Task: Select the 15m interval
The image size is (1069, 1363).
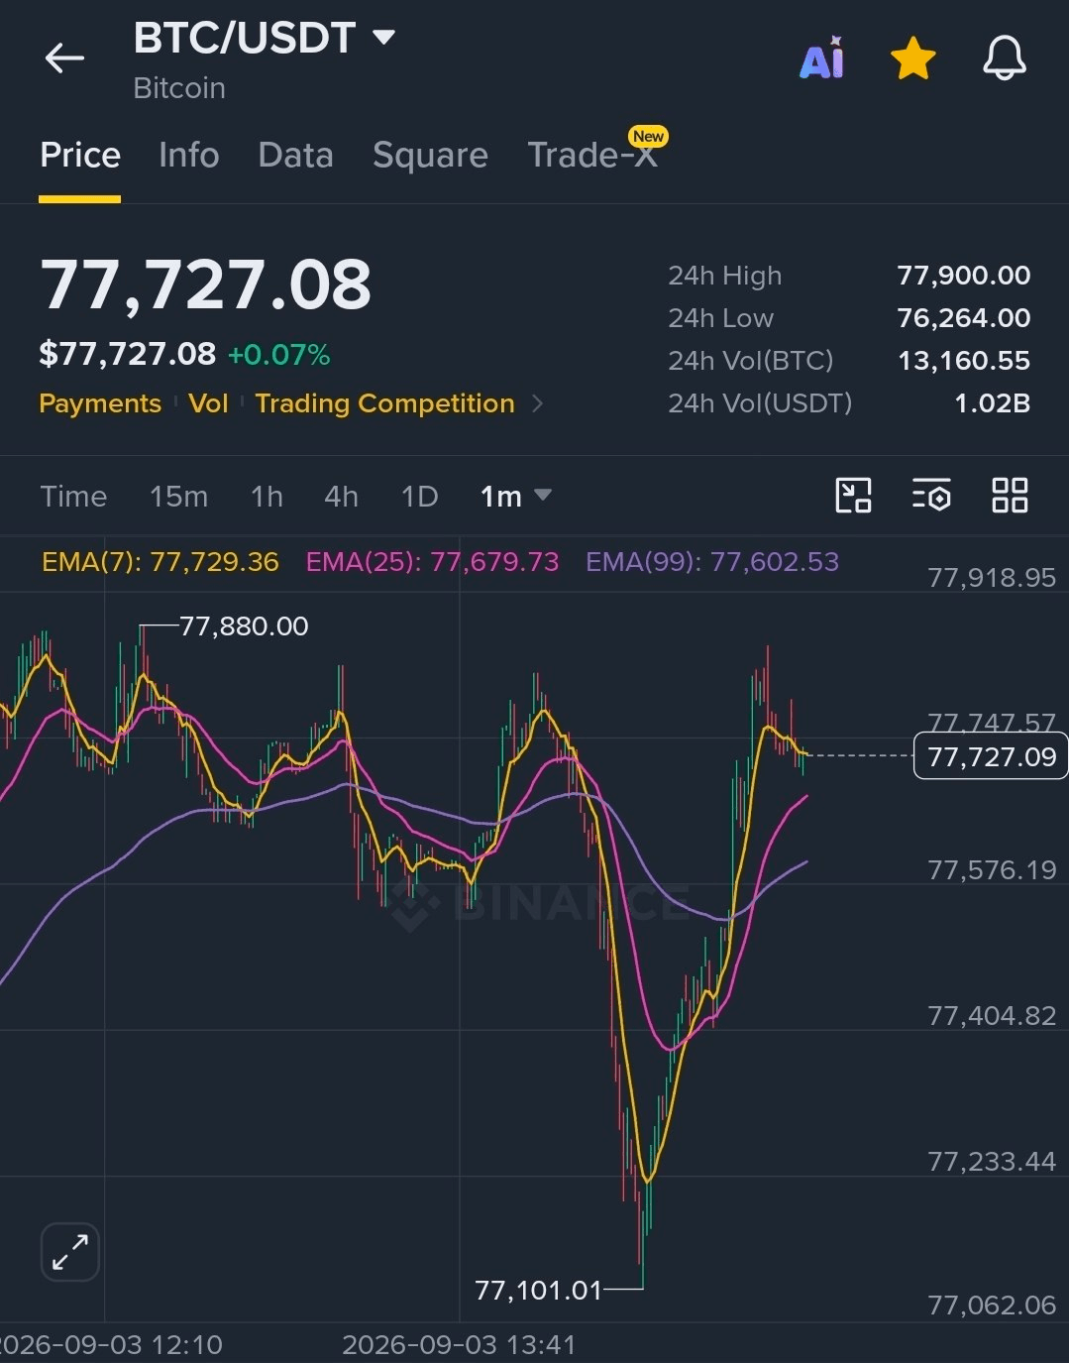Action: click(178, 496)
